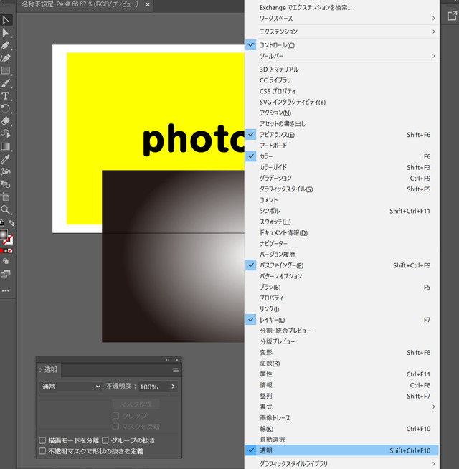Select the Symbol Sprayer tool

coord(6,171)
